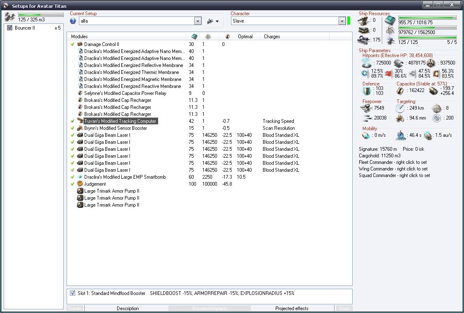Click the powergrid usage progress bar

tap(427, 28)
